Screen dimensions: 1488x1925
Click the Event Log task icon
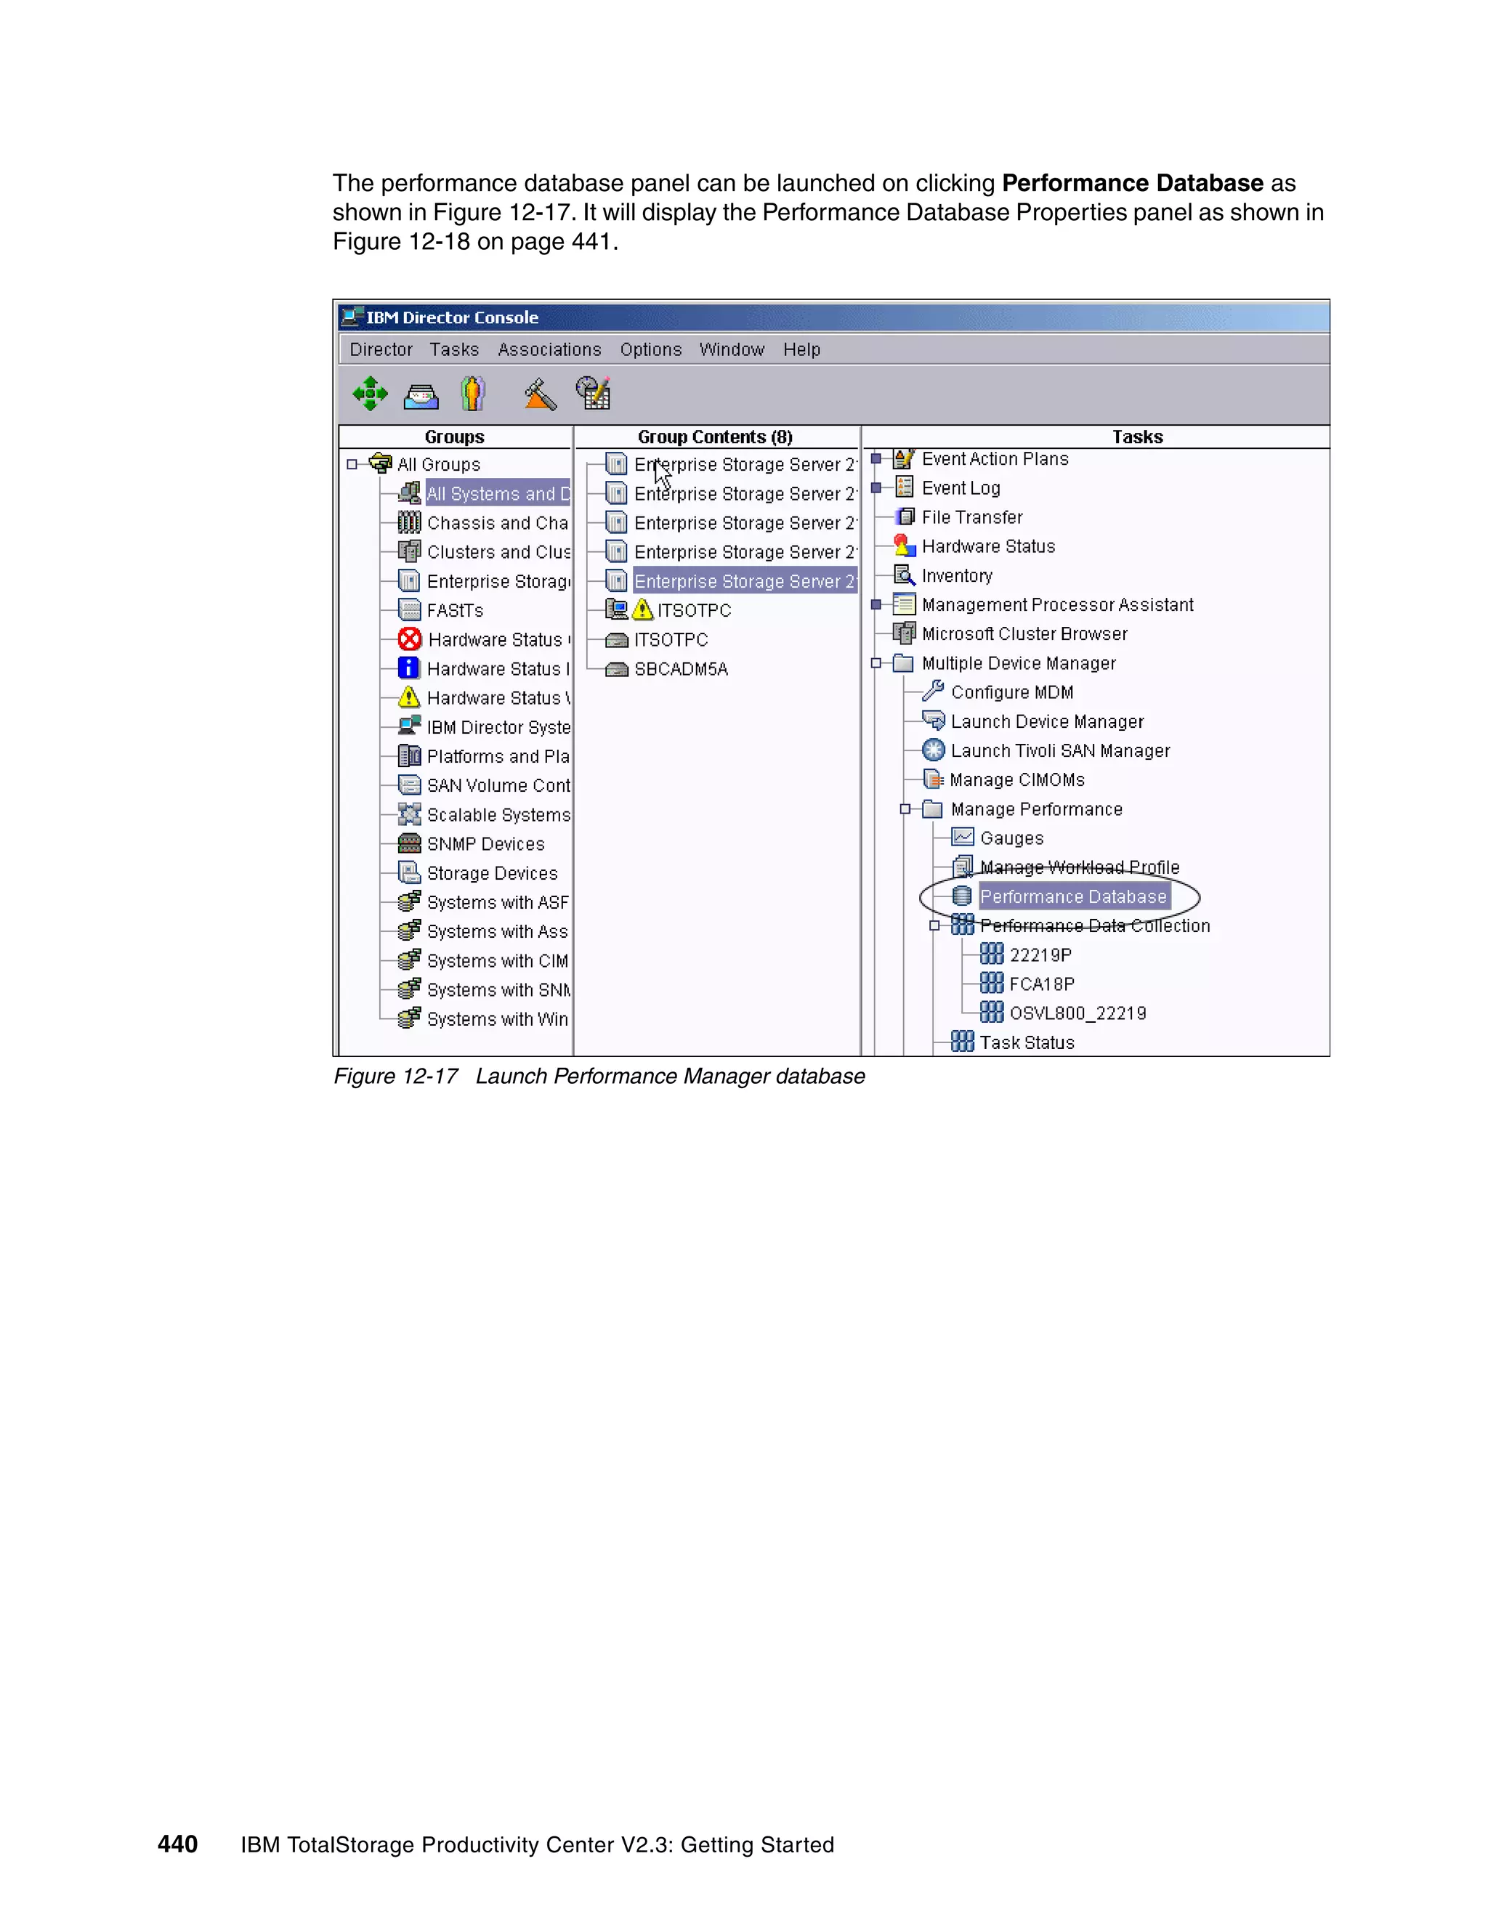(x=905, y=487)
